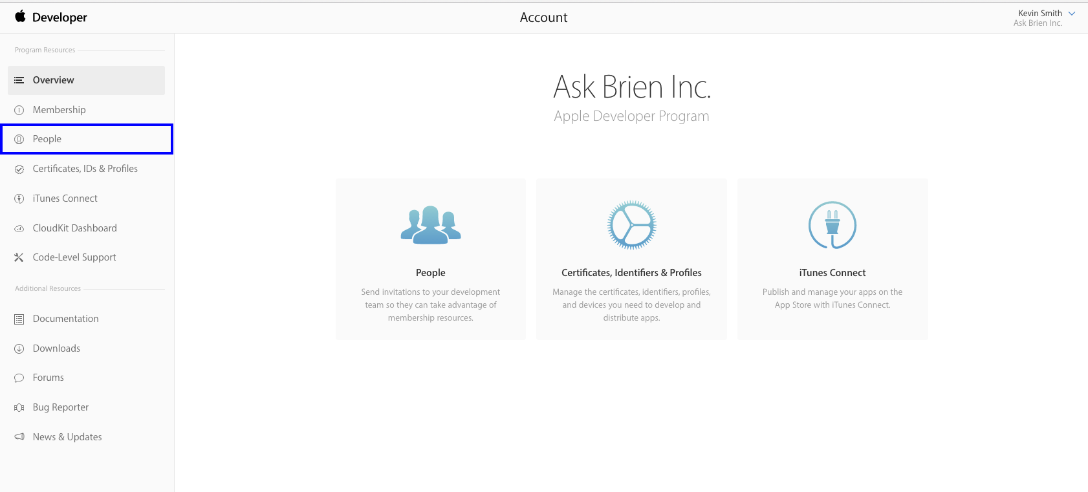Expand the account dropdown chevron
This screenshot has width=1088, height=492.
tap(1072, 13)
